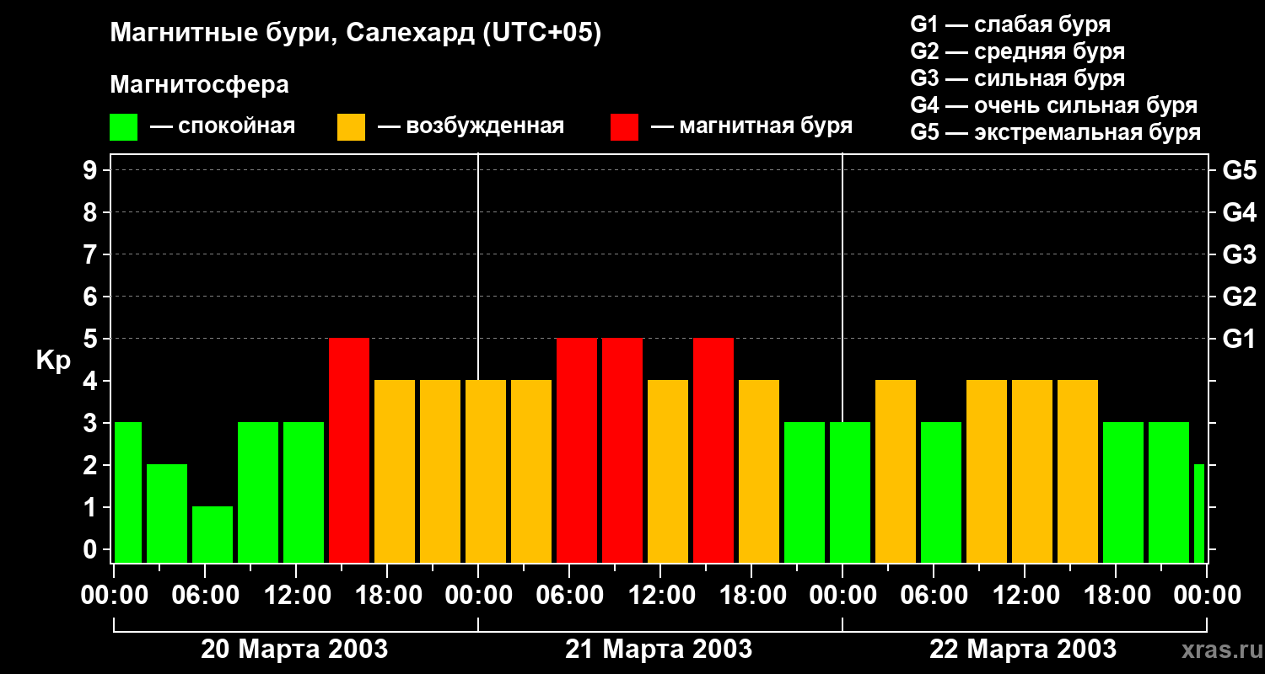Click the yellow bar crossing midnight into 21 Марта
The width and height of the screenshot is (1265, 674).
(x=486, y=472)
